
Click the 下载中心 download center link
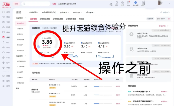[165, 12]
